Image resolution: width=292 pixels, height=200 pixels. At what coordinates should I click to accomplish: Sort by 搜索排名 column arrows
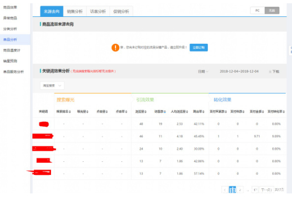(x=70, y=111)
